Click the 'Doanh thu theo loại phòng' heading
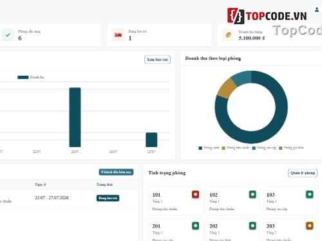This screenshot has width=322, height=241. tap(213, 58)
